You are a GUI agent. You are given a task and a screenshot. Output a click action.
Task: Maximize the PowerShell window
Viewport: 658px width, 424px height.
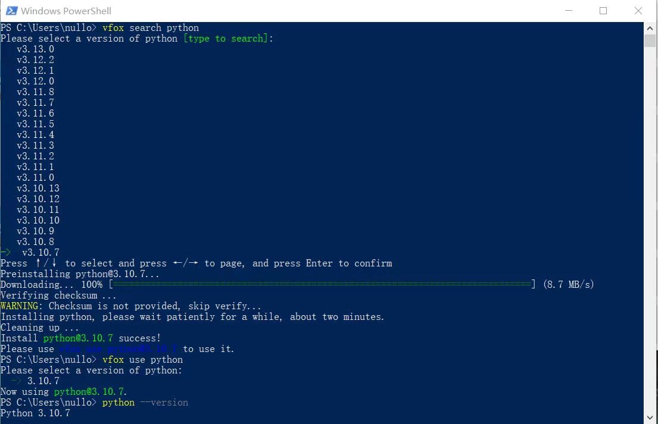click(603, 11)
